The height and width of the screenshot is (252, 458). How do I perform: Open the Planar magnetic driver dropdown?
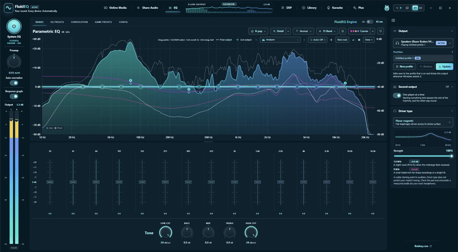pos(423,122)
